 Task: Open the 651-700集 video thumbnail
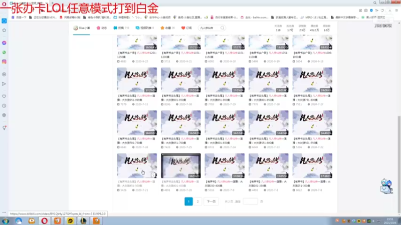point(181,122)
